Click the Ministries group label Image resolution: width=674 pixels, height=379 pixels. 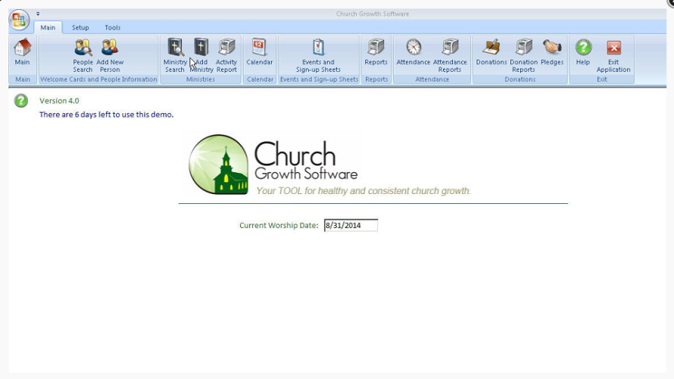(201, 80)
